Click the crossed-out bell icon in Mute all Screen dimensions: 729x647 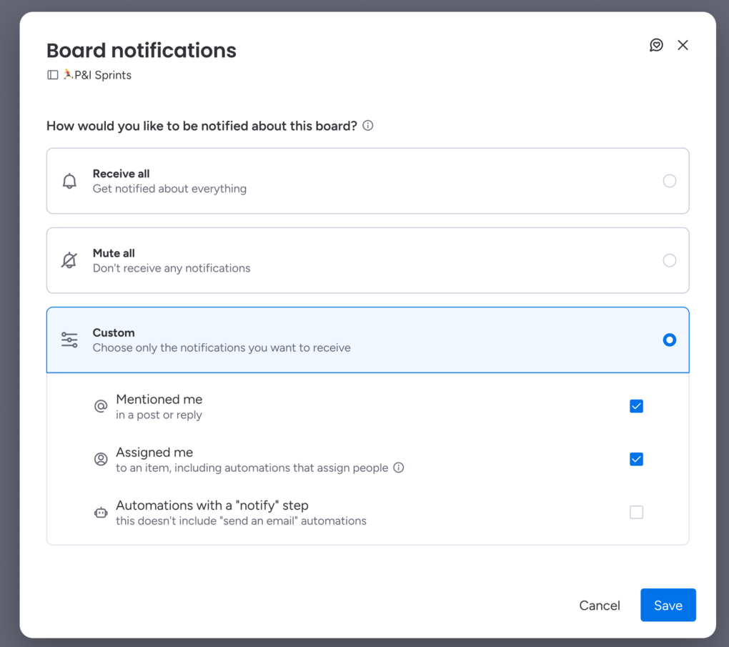(69, 260)
